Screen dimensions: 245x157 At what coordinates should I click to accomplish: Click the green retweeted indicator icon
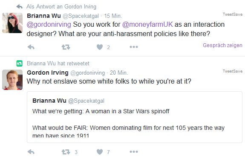pyautogui.click(x=20, y=64)
